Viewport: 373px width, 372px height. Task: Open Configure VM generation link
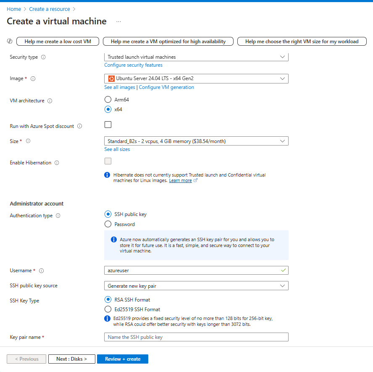[x=166, y=87]
